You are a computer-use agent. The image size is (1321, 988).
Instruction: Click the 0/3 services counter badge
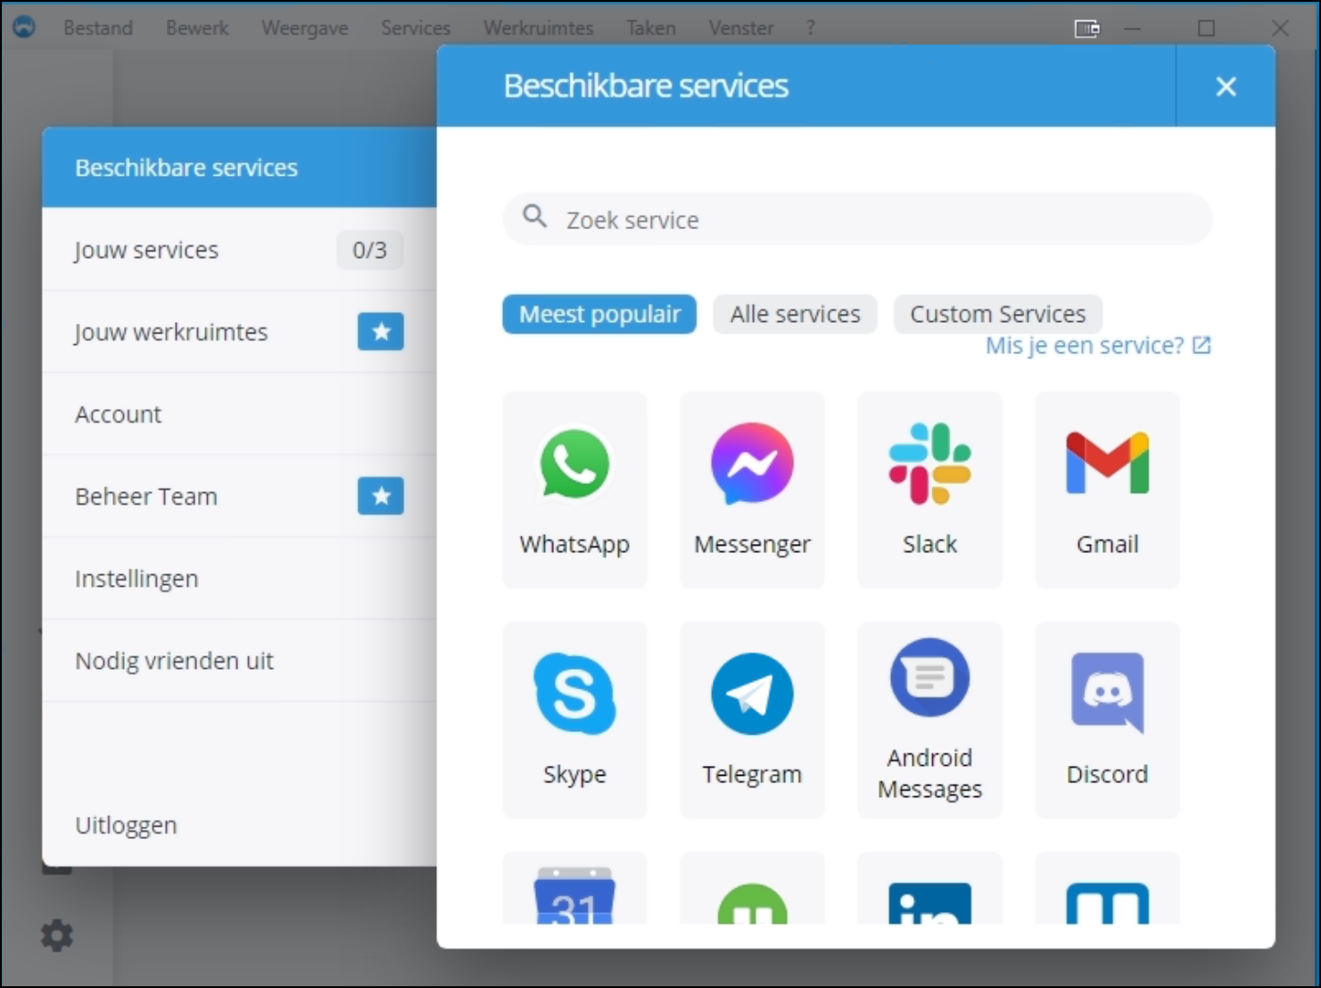[x=369, y=250]
